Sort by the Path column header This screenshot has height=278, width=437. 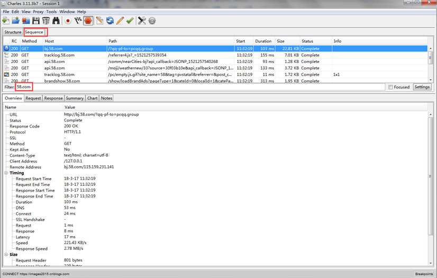click(x=170, y=41)
